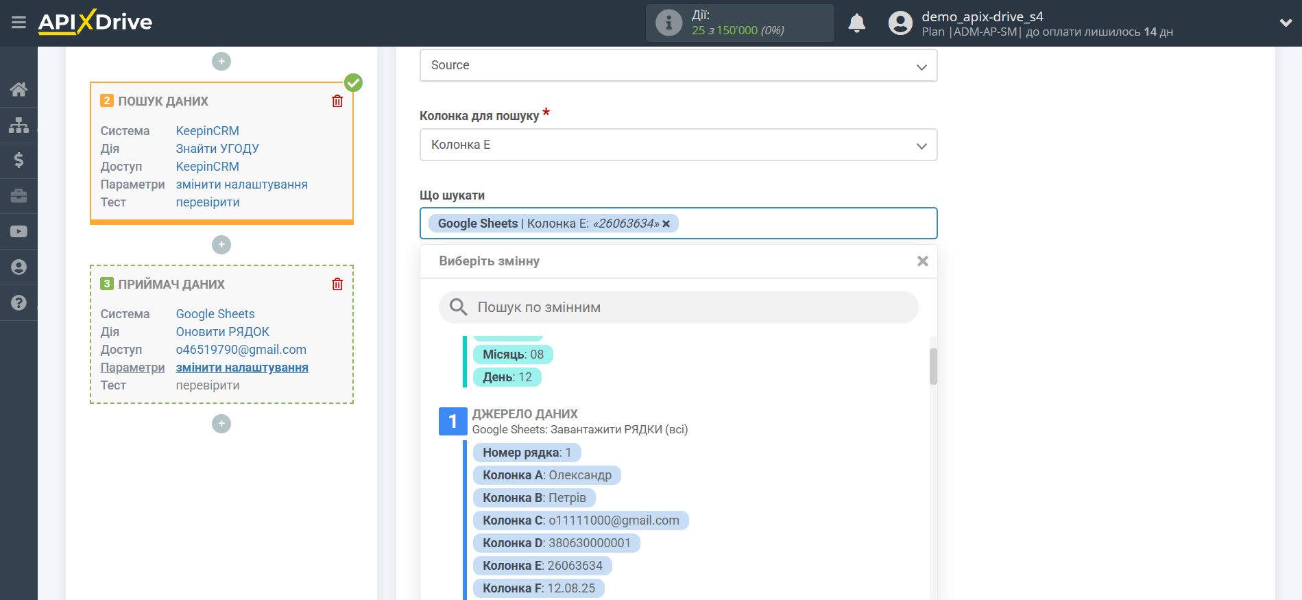Click перевірити in block 2
Screen dimensions: 1302x600
coord(208,202)
